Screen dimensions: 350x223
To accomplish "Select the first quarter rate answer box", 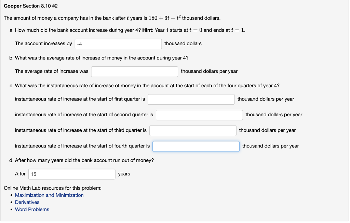I will [x=191, y=99].
